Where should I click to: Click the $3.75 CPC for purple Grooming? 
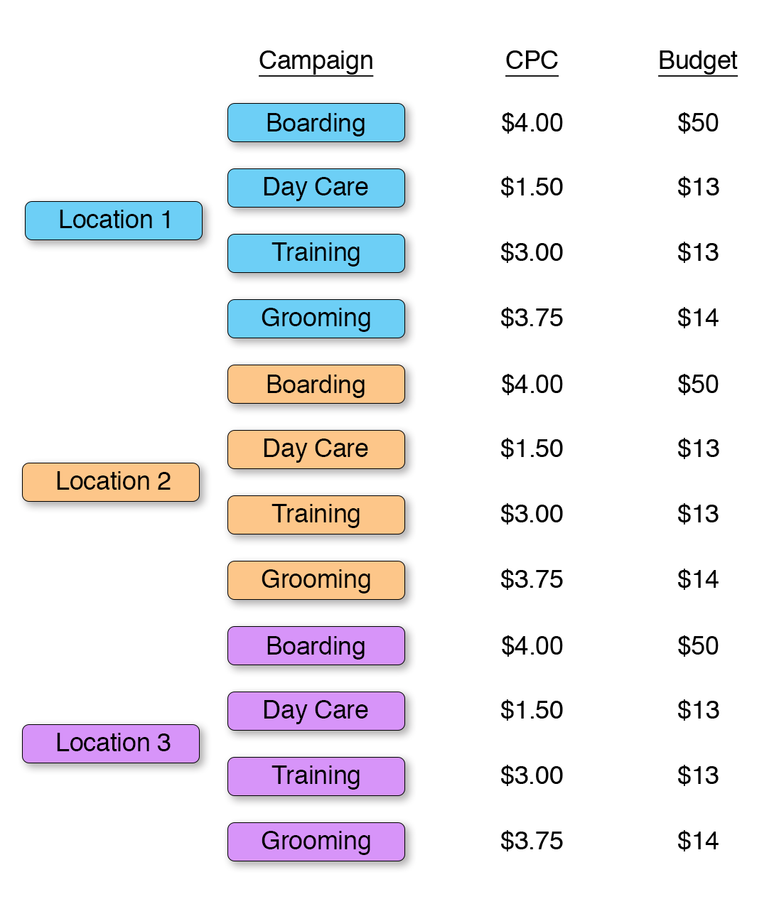(532, 841)
